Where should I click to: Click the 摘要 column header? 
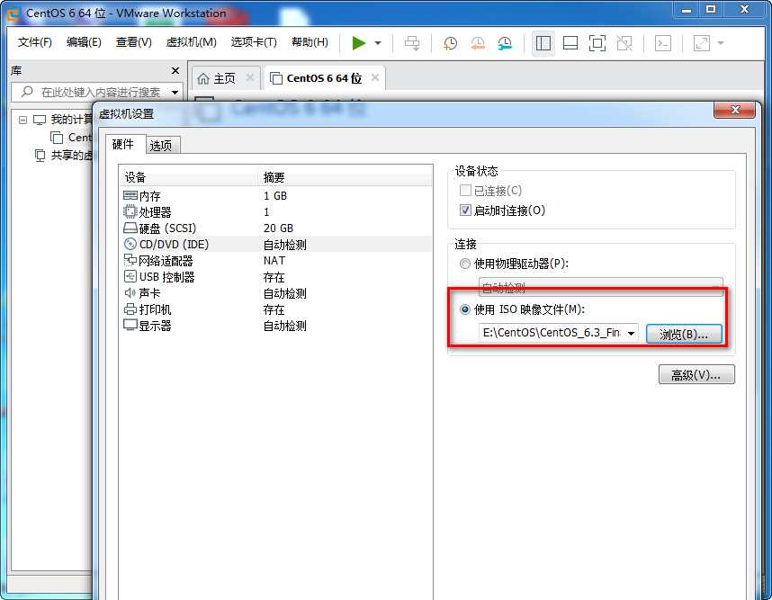click(346, 177)
